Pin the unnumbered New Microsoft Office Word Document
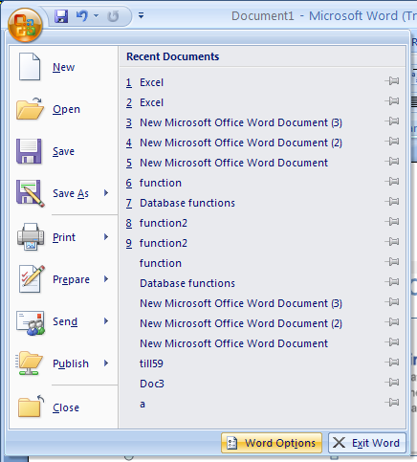This screenshot has height=462, width=417. point(392,342)
